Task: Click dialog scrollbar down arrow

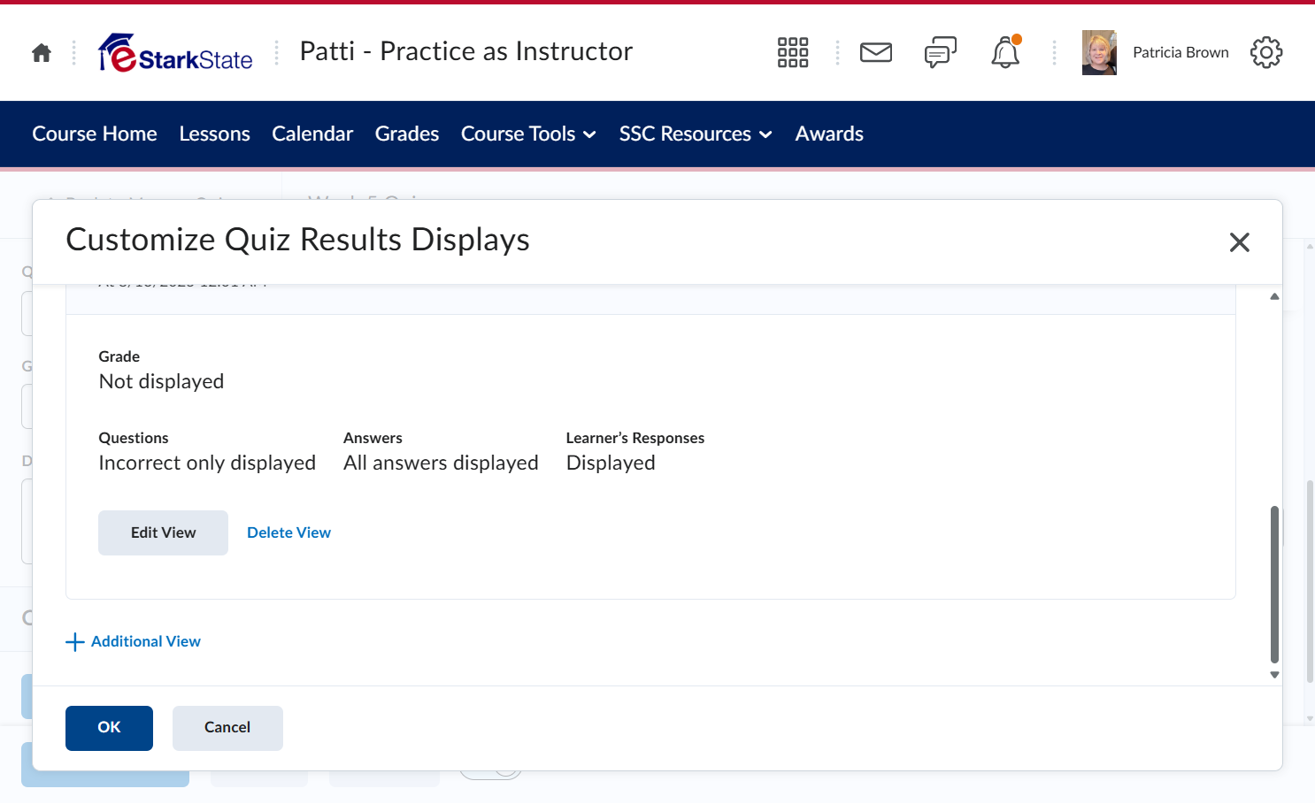Action: [x=1274, y=675]
